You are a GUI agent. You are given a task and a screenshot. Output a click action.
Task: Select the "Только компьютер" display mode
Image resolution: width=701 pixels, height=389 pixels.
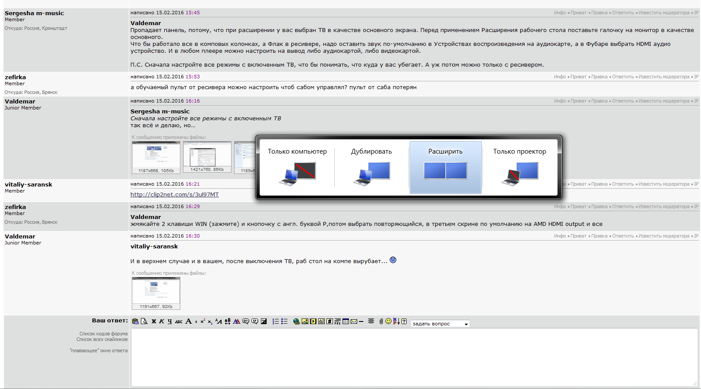(297, 167)
